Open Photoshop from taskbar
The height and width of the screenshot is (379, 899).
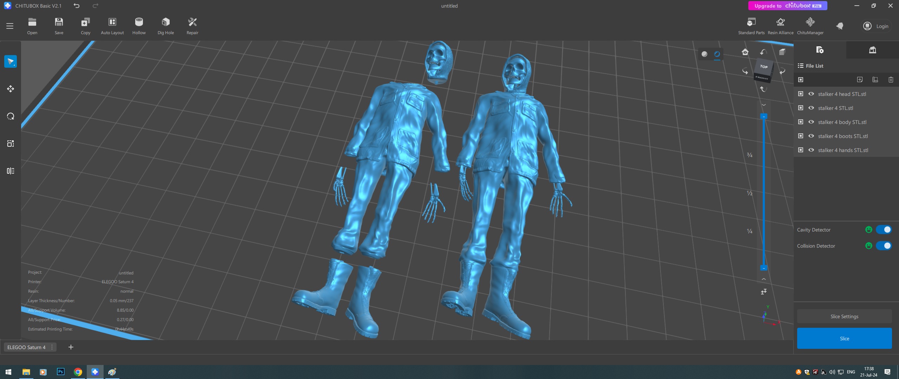coord(60,372)
